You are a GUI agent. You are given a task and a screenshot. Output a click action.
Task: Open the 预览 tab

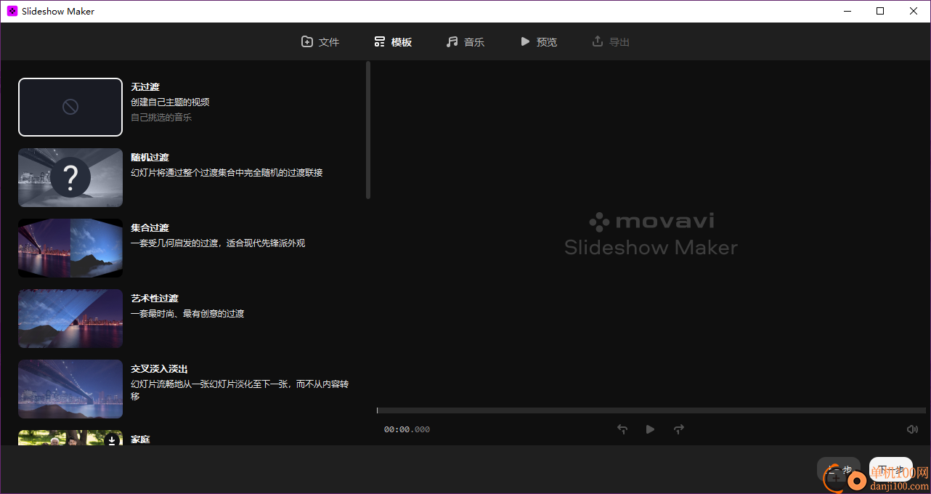pyautogui.click(x=538, y=42)
